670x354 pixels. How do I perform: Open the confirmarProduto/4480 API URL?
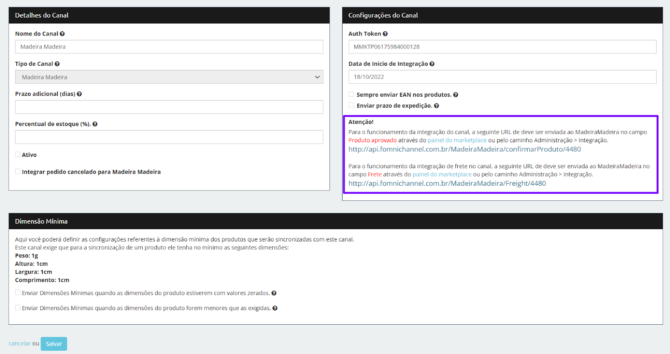click(465, 149)
